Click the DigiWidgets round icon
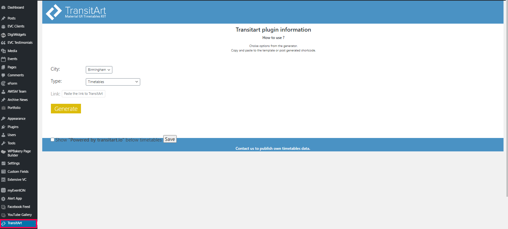508x229 pixels. click(4, 35)
